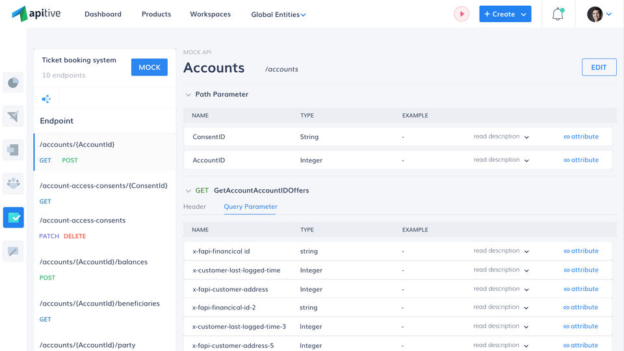
Task: Collapse the GetAccountAccountIDOffers section
Action: tap(188, 191)
